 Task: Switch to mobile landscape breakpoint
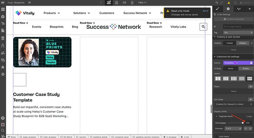(x=124, y=3)
